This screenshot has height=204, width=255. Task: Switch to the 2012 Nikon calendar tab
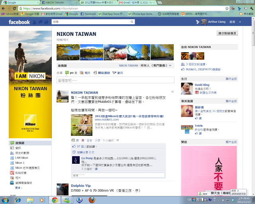coord(99,2)
